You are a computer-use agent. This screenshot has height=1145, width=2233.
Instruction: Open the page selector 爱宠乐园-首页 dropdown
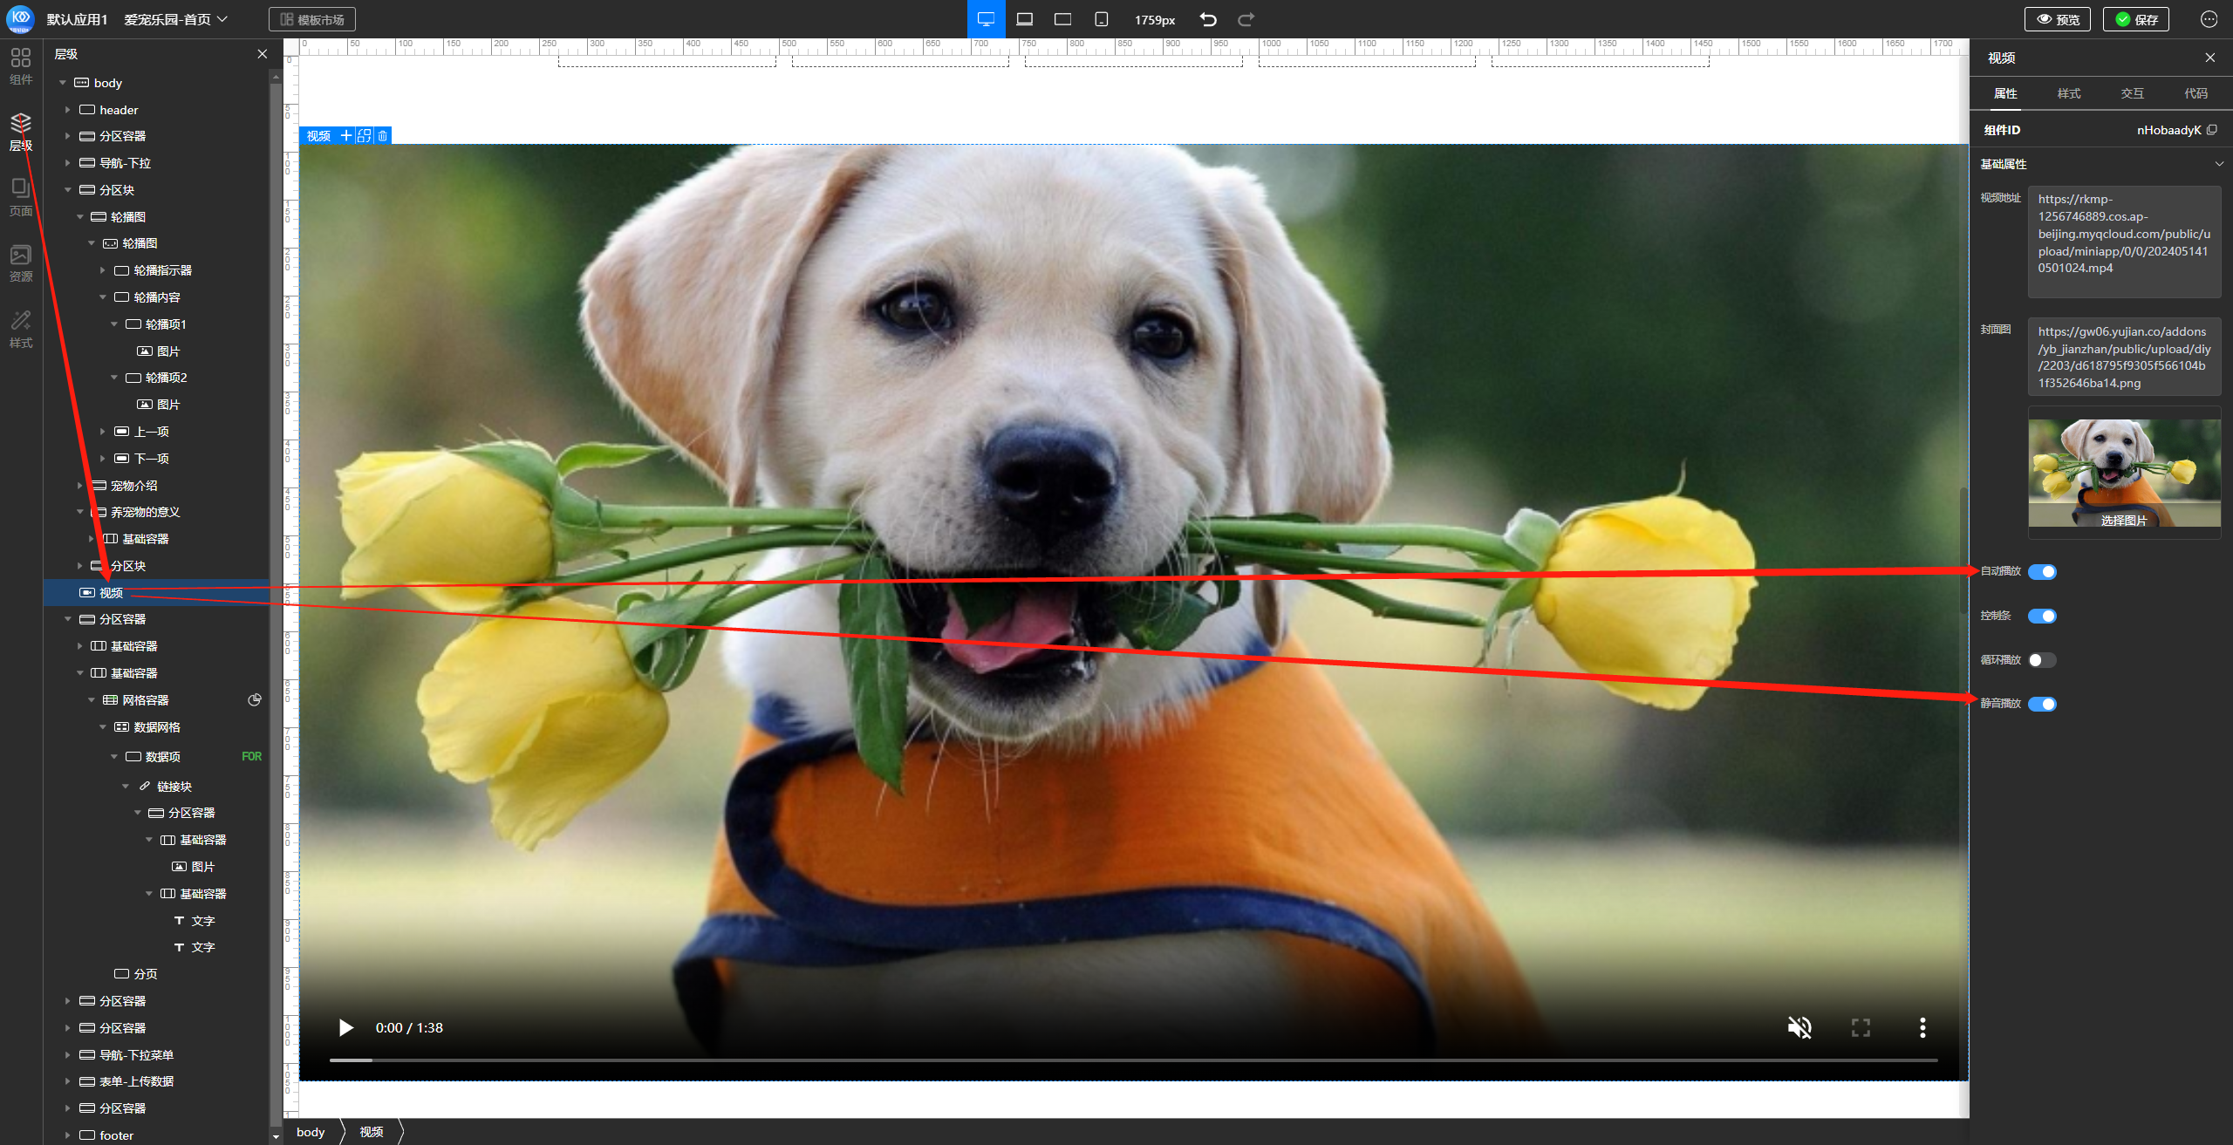click(x=175, y=19)
